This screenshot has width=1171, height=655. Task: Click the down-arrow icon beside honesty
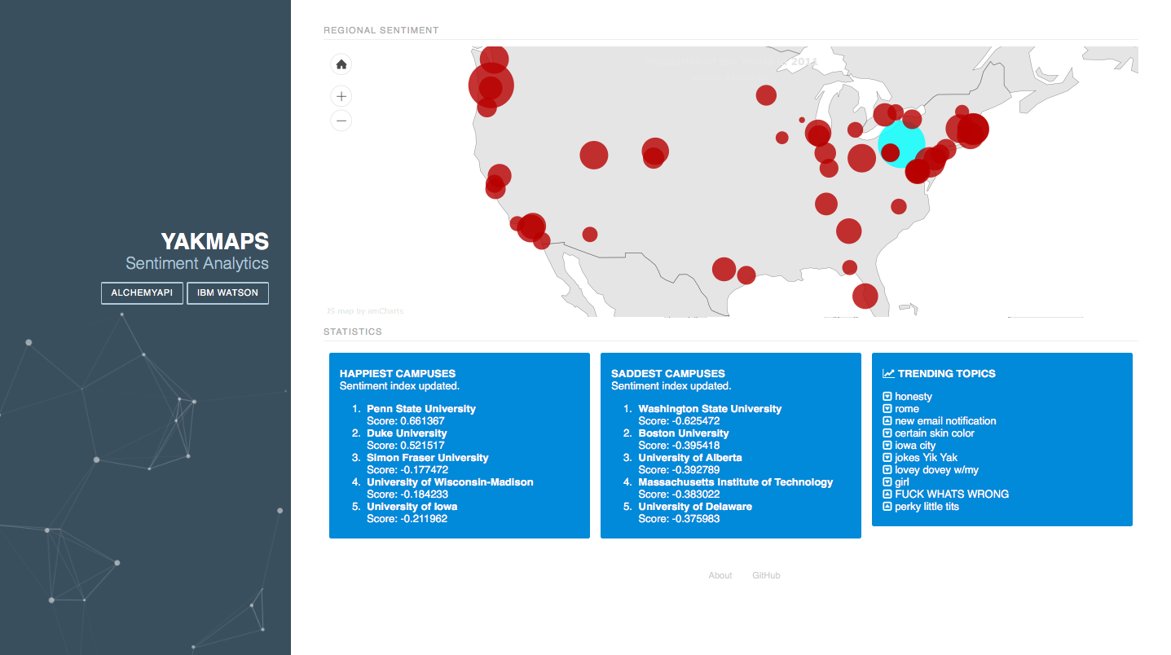[887, 397]
